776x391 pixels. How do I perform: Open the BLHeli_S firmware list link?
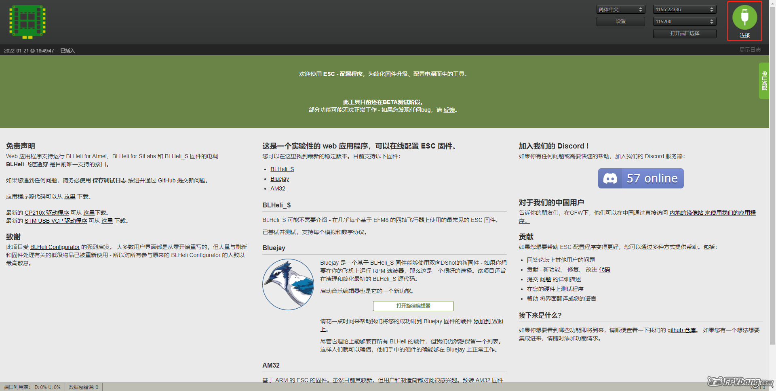[282, 169]
